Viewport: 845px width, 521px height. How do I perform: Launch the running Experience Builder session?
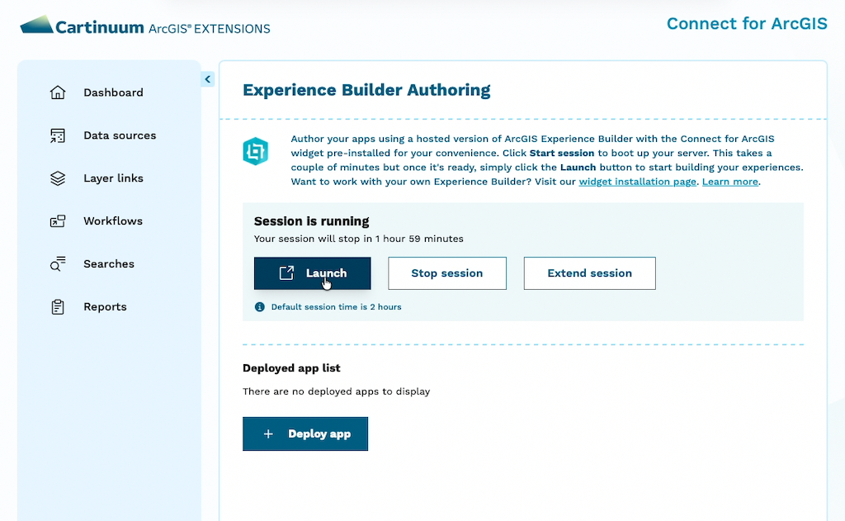[312, 272]
